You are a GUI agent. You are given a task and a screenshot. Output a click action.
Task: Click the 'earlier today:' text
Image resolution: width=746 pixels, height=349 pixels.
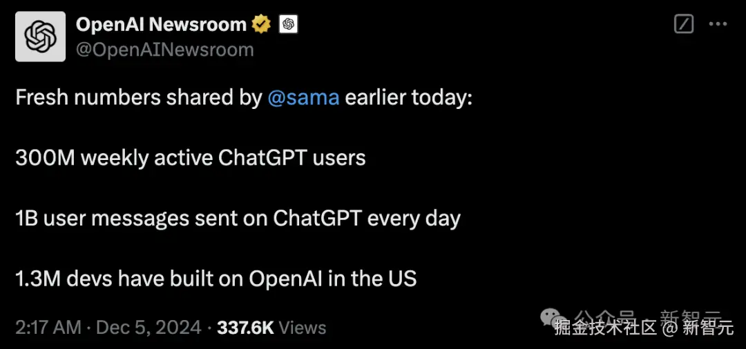pos(408,97)
